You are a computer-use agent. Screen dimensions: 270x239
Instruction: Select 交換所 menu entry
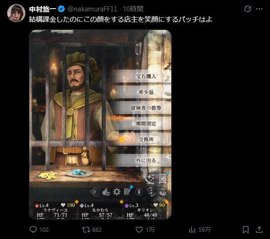[x=146, y=139]
